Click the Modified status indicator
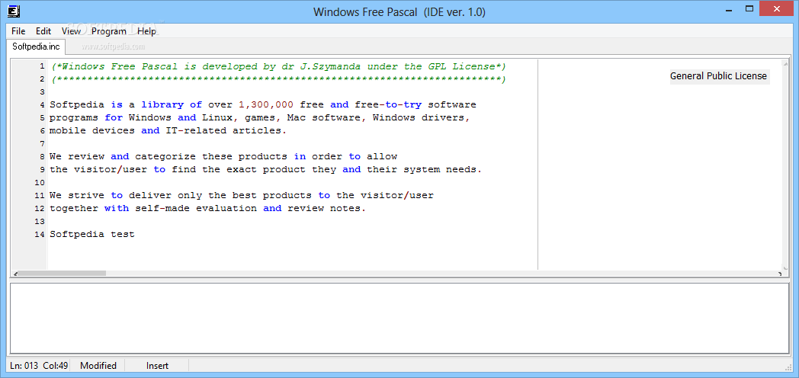 point(98,366)
